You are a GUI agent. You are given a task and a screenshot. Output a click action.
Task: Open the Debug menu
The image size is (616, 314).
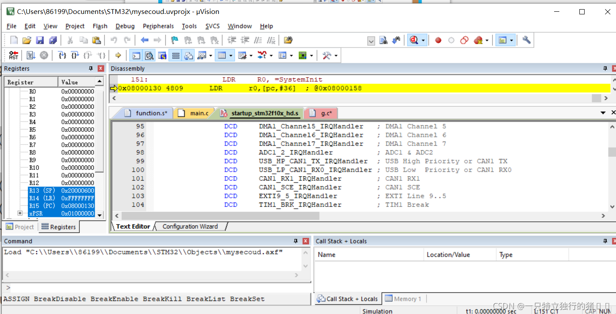[125, 26]
